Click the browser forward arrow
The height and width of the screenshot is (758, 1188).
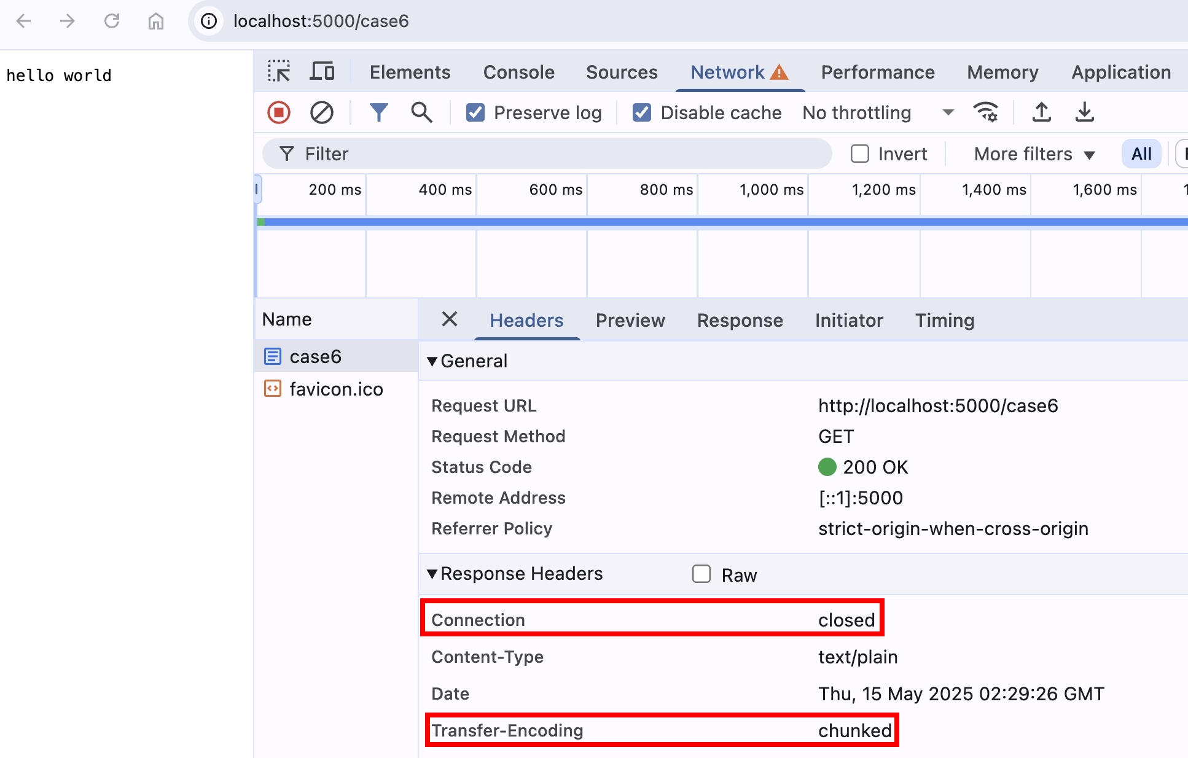point(67,21)
